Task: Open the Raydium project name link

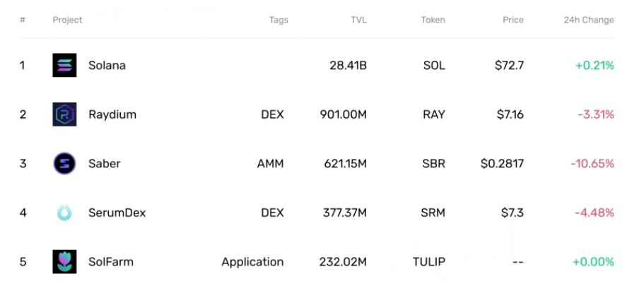Action: [x=112, y=114]
